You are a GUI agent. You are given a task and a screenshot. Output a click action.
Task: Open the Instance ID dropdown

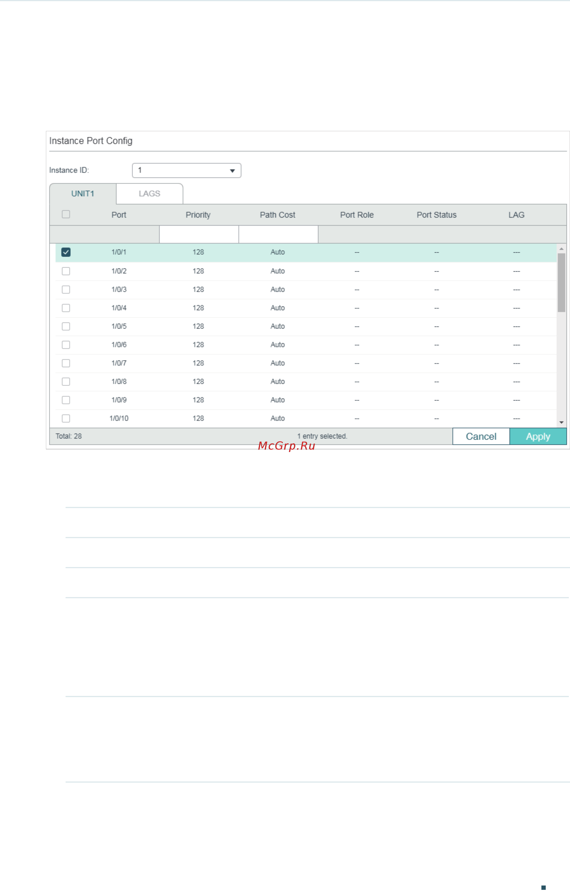(x=187, y=170)
